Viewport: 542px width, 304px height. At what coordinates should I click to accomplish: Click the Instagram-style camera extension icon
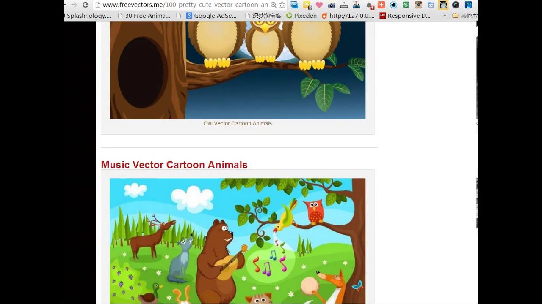click(418, 5)
